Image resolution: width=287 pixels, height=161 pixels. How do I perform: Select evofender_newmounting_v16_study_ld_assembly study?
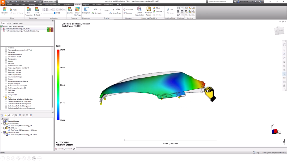click(22, 31)
